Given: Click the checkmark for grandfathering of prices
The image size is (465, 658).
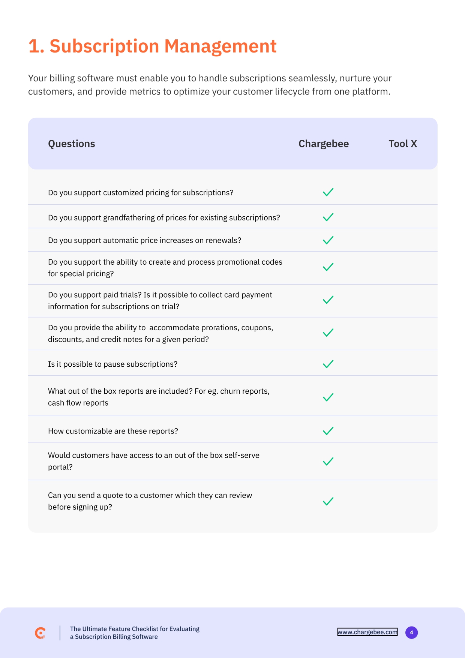Looking at the screenshot, I should coord(328,217).
